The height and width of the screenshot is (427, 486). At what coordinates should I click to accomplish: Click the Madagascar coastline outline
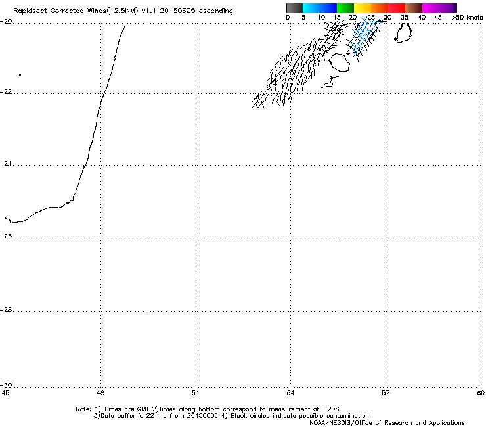pos(65,123)
